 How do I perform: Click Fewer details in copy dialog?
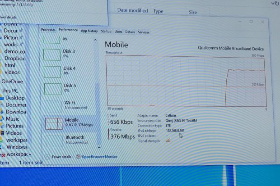8,17
